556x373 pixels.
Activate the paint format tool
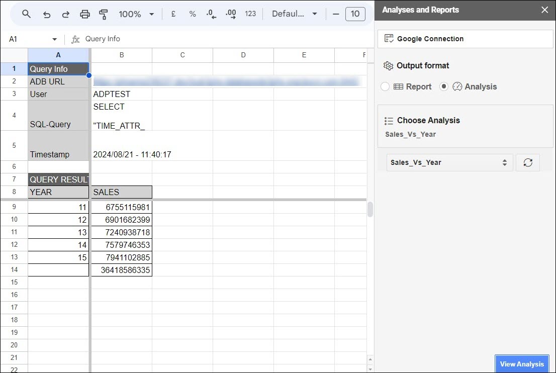(x=104, y=14)
